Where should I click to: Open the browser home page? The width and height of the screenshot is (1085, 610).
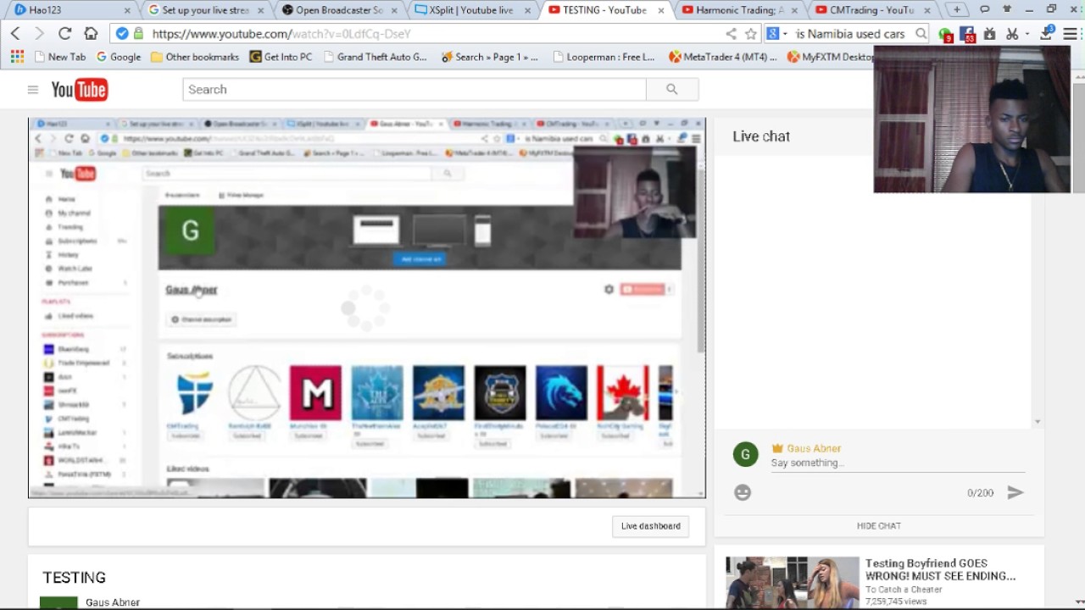pos(91,34)
